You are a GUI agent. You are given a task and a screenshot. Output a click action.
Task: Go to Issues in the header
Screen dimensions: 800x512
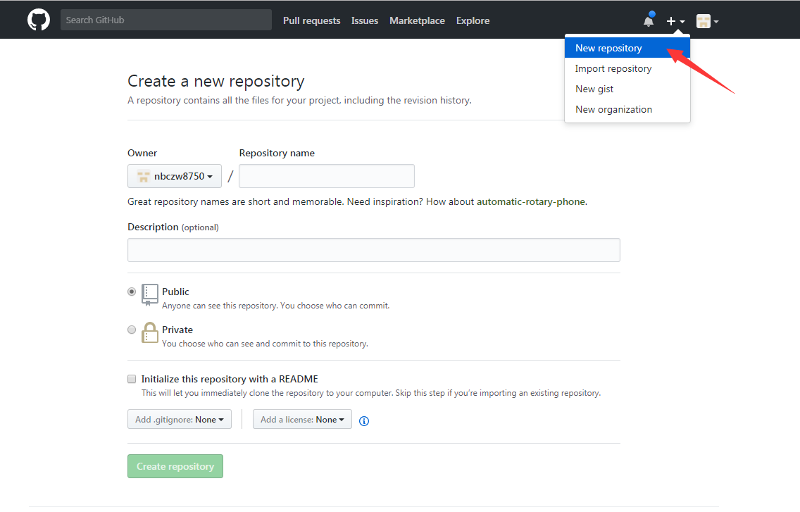coord(365,20)
